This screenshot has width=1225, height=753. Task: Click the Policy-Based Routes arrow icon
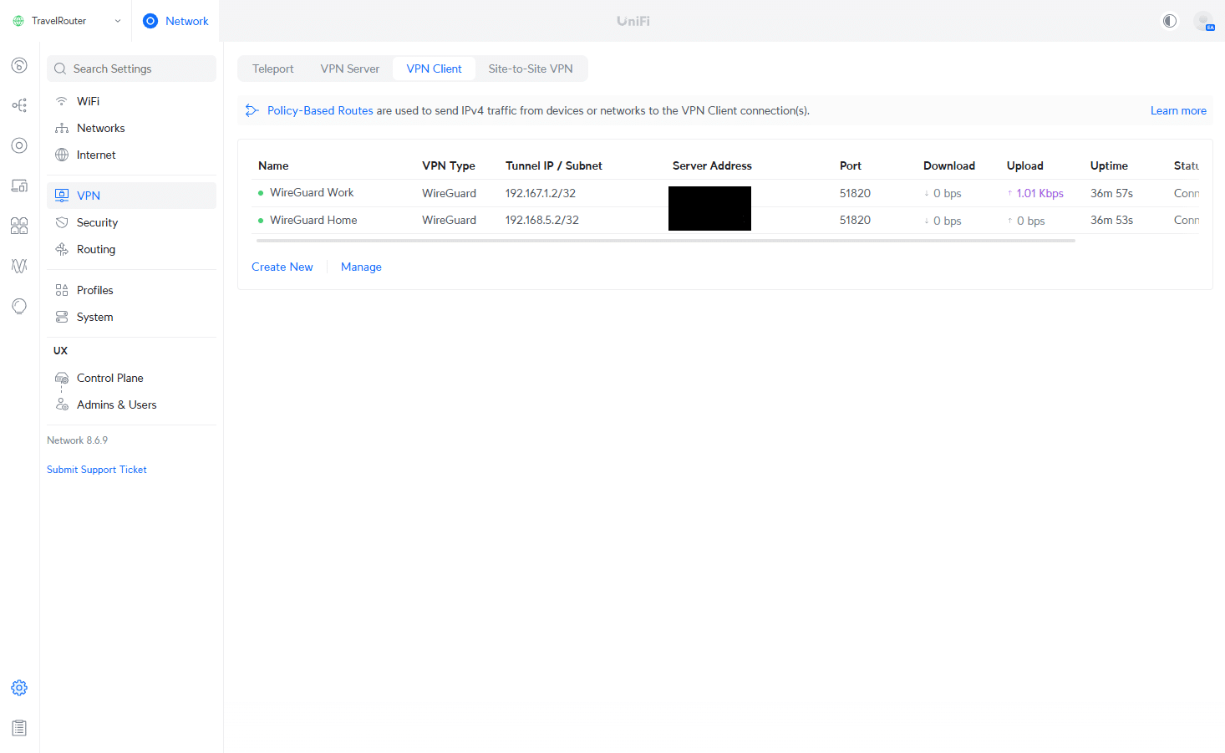click(x=252, y=110)
